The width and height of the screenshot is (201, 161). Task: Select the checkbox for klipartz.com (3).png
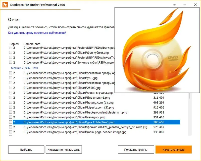11,107
